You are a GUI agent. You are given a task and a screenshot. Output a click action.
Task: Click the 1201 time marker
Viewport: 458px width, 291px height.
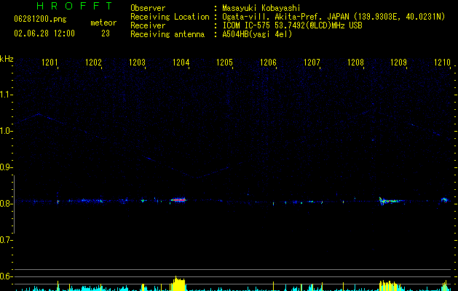(50, 63)
